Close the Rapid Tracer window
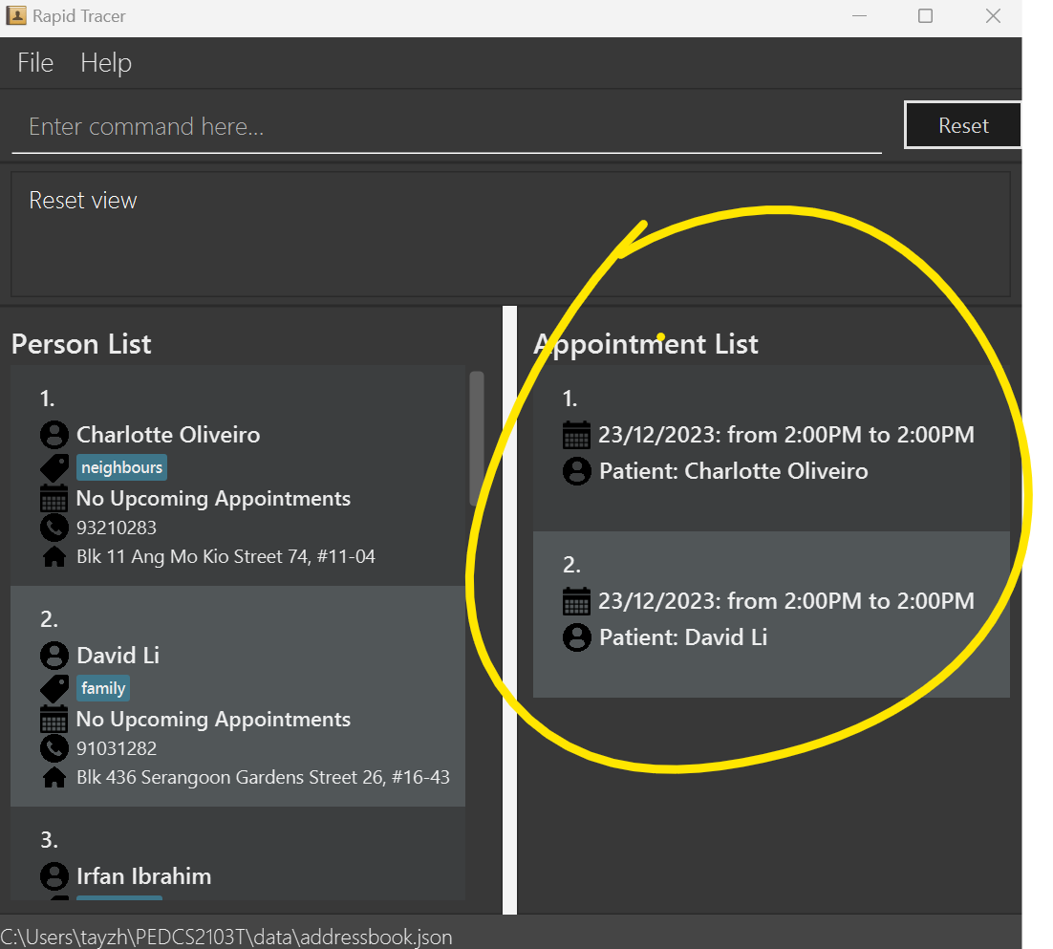 click(x=993, y=15)
